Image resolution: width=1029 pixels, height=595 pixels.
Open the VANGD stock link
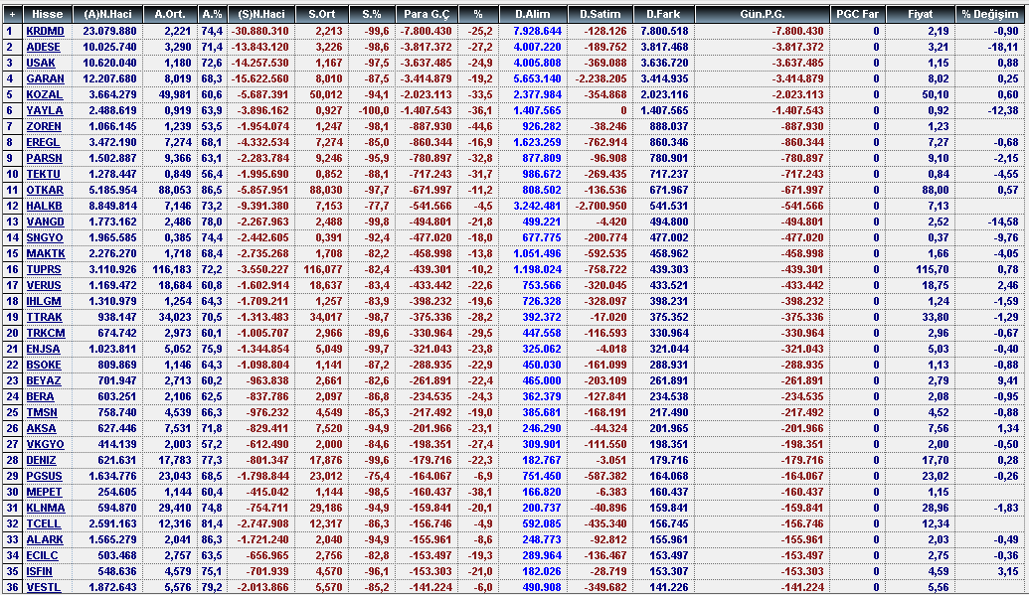(46, 222)
